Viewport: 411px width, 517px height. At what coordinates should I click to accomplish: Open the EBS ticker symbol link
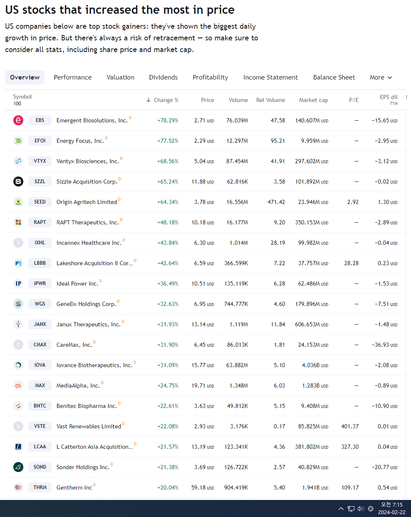click(40, 120)
